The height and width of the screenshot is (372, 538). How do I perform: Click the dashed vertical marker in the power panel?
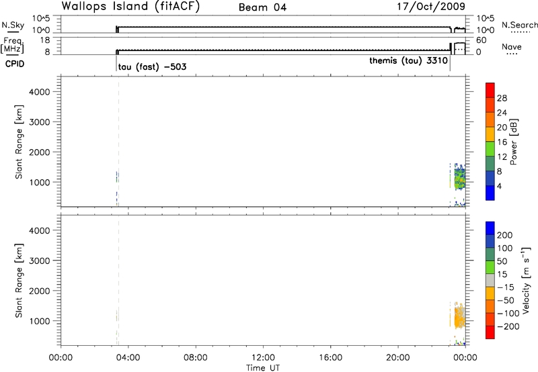pyautogui.click(x=119, y=142)
